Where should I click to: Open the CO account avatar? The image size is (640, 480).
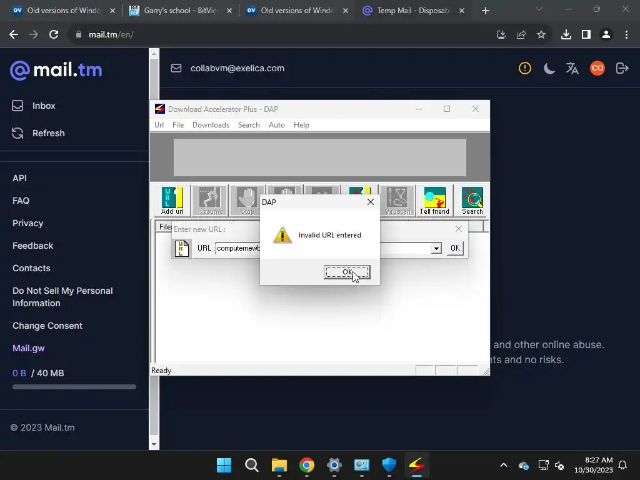point(597,68)
